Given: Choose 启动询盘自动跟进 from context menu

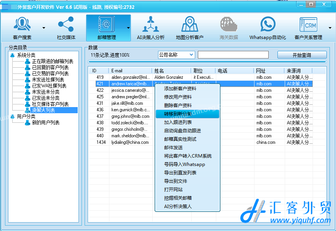Looking at the screenshot, I should tap(188, 130).
